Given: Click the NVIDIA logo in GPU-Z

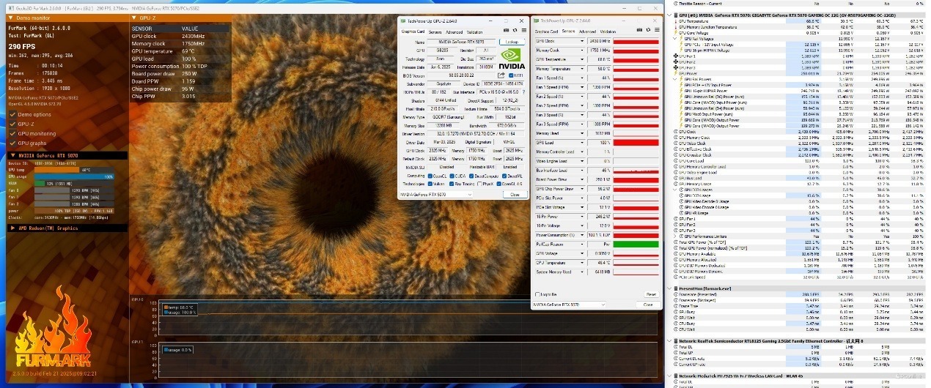Looking at the screenshot, I should pyautogui.click(x=513, y=59).
